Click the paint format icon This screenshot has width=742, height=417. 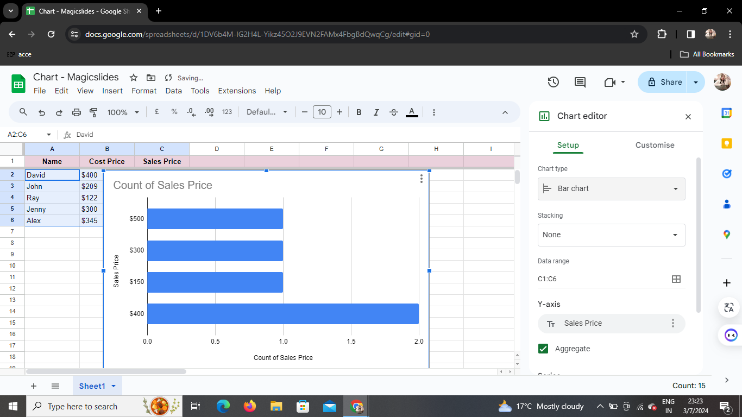[93, 112]
